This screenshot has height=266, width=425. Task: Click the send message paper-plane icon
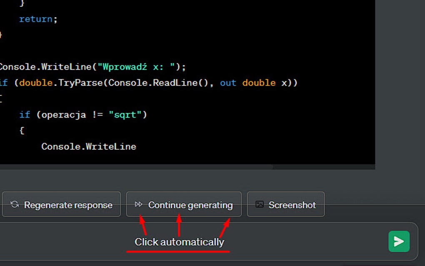click(398, 241)
